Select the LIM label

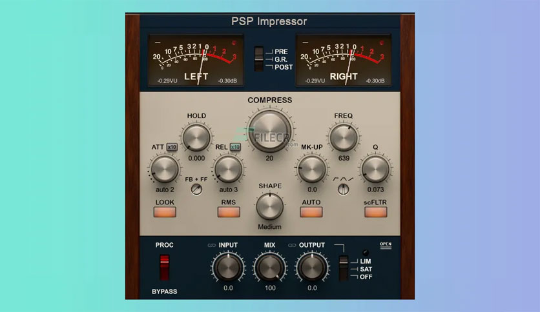pos(366,262)
